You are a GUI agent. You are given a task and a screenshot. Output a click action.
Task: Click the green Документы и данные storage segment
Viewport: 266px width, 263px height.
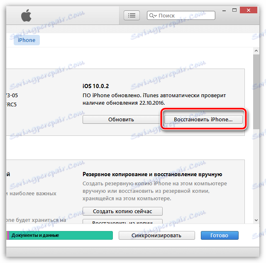(x=61, y=235)
